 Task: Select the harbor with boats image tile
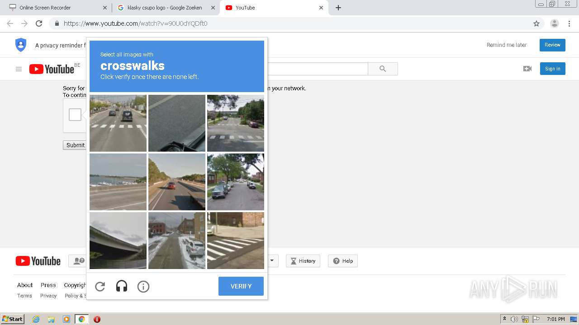[118, 182]
